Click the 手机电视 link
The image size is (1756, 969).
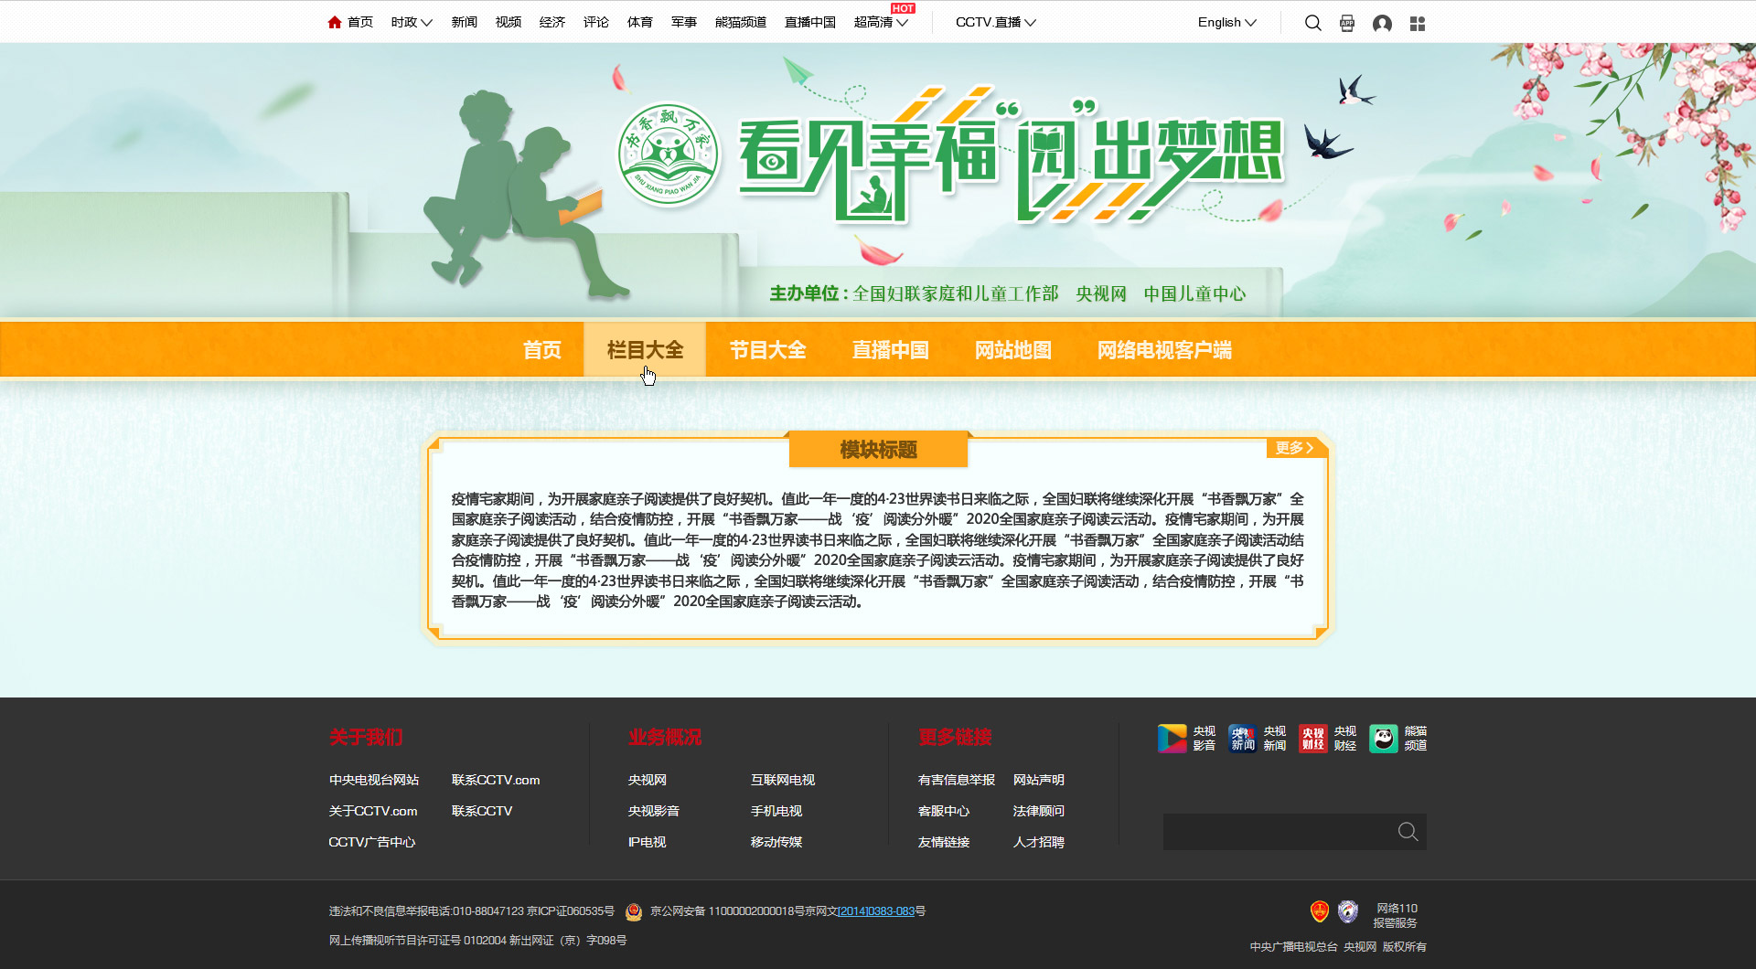tap(776, 811)
